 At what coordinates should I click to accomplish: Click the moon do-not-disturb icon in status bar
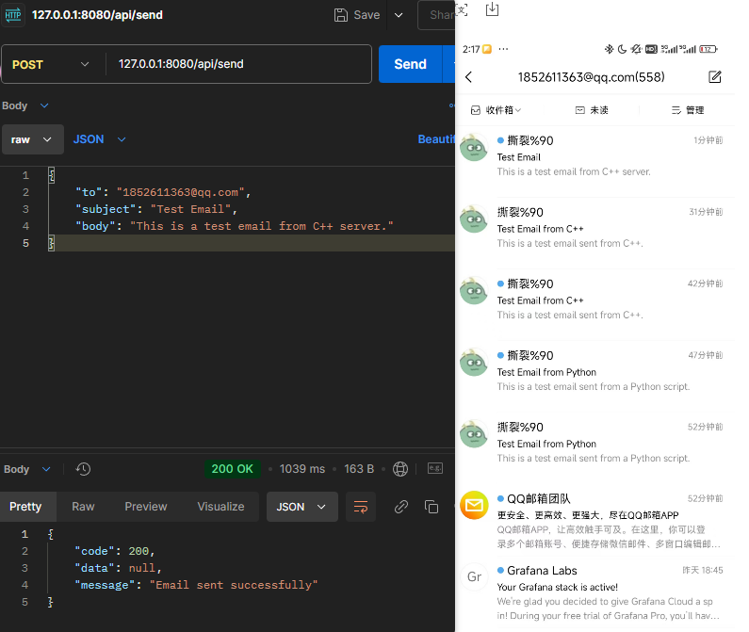(x=622, y=49)
